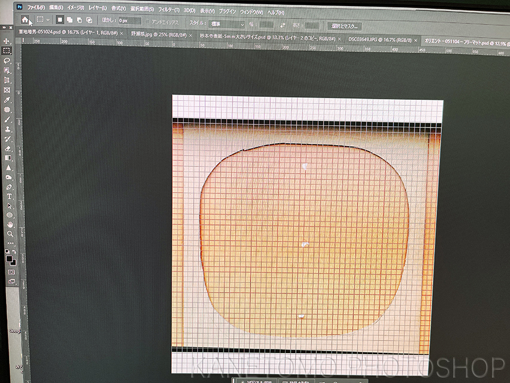Open the スタイル dropdown

coord(227,24)
